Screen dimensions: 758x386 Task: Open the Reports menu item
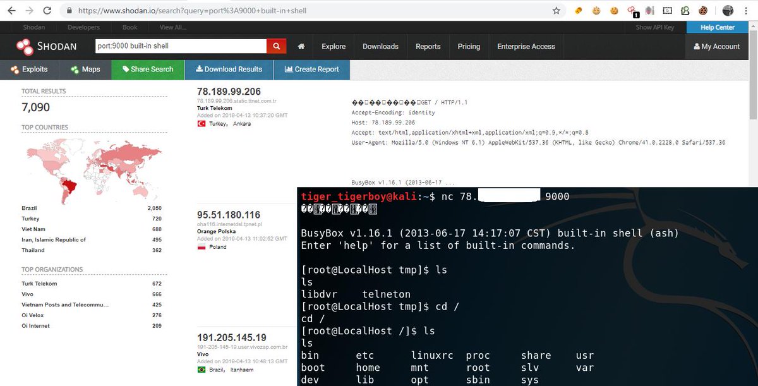428,46
